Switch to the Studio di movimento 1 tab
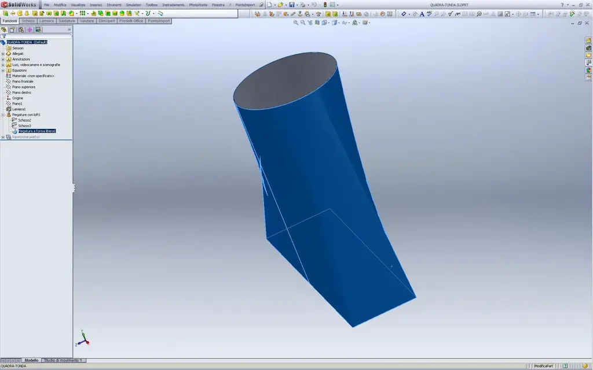The image size is (593, 370). (x=63, y=361)
